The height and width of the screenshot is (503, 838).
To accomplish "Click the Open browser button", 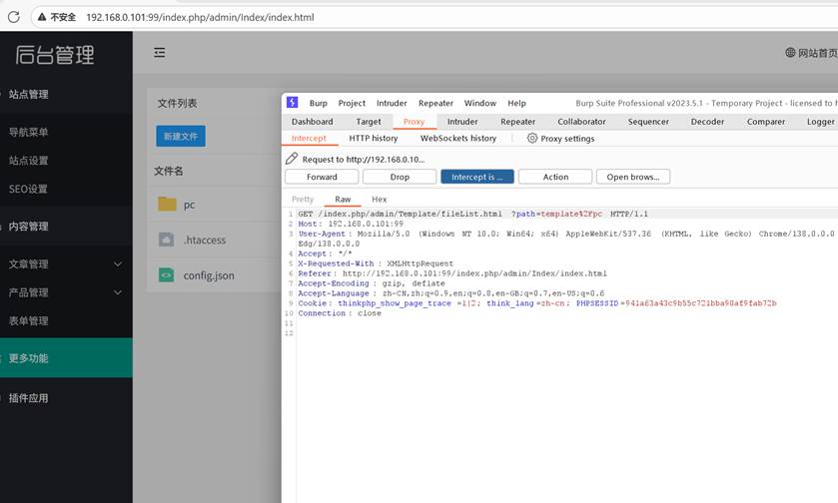I will (633, 177).
